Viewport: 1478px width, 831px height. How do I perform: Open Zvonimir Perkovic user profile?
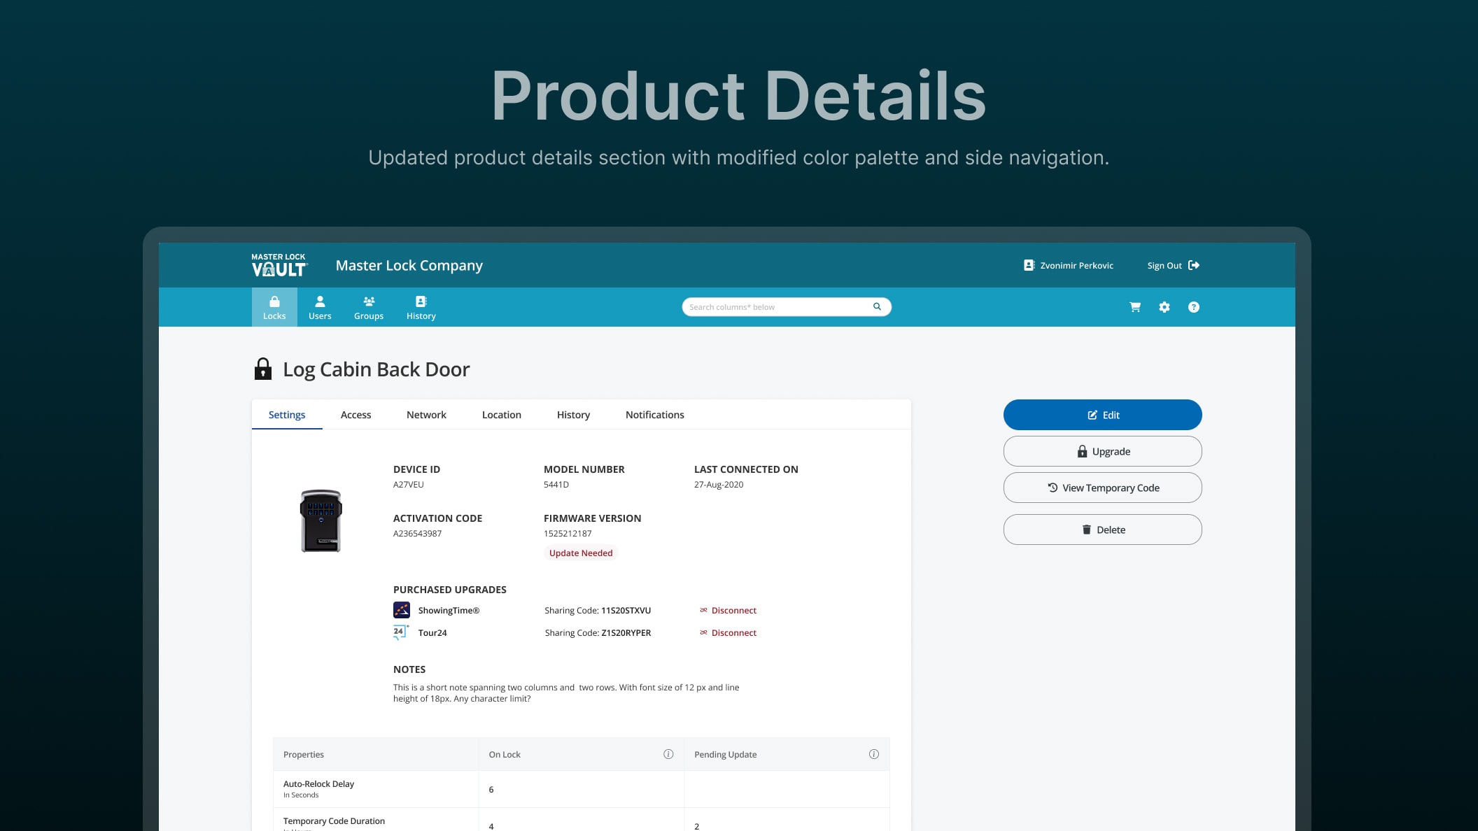click(1069, 265)
